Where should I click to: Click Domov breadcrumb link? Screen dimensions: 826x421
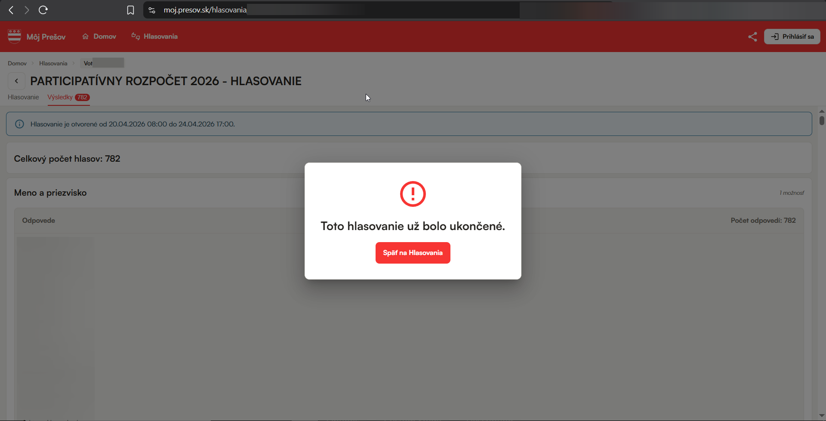coord(17,63)
